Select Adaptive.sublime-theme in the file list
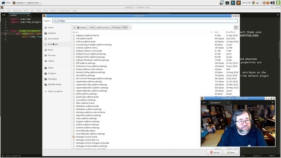Viewport: 281px width, 158px height. tap(87, 36)
